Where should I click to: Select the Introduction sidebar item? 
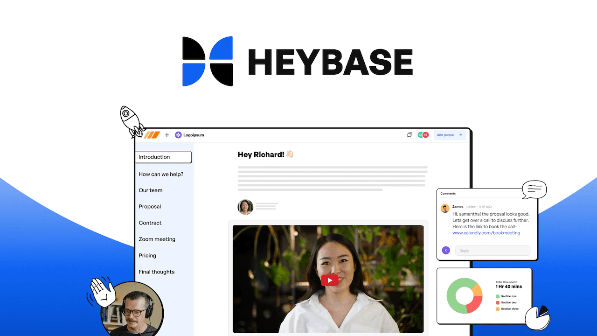pyautogui.click(x=164, y=157)
